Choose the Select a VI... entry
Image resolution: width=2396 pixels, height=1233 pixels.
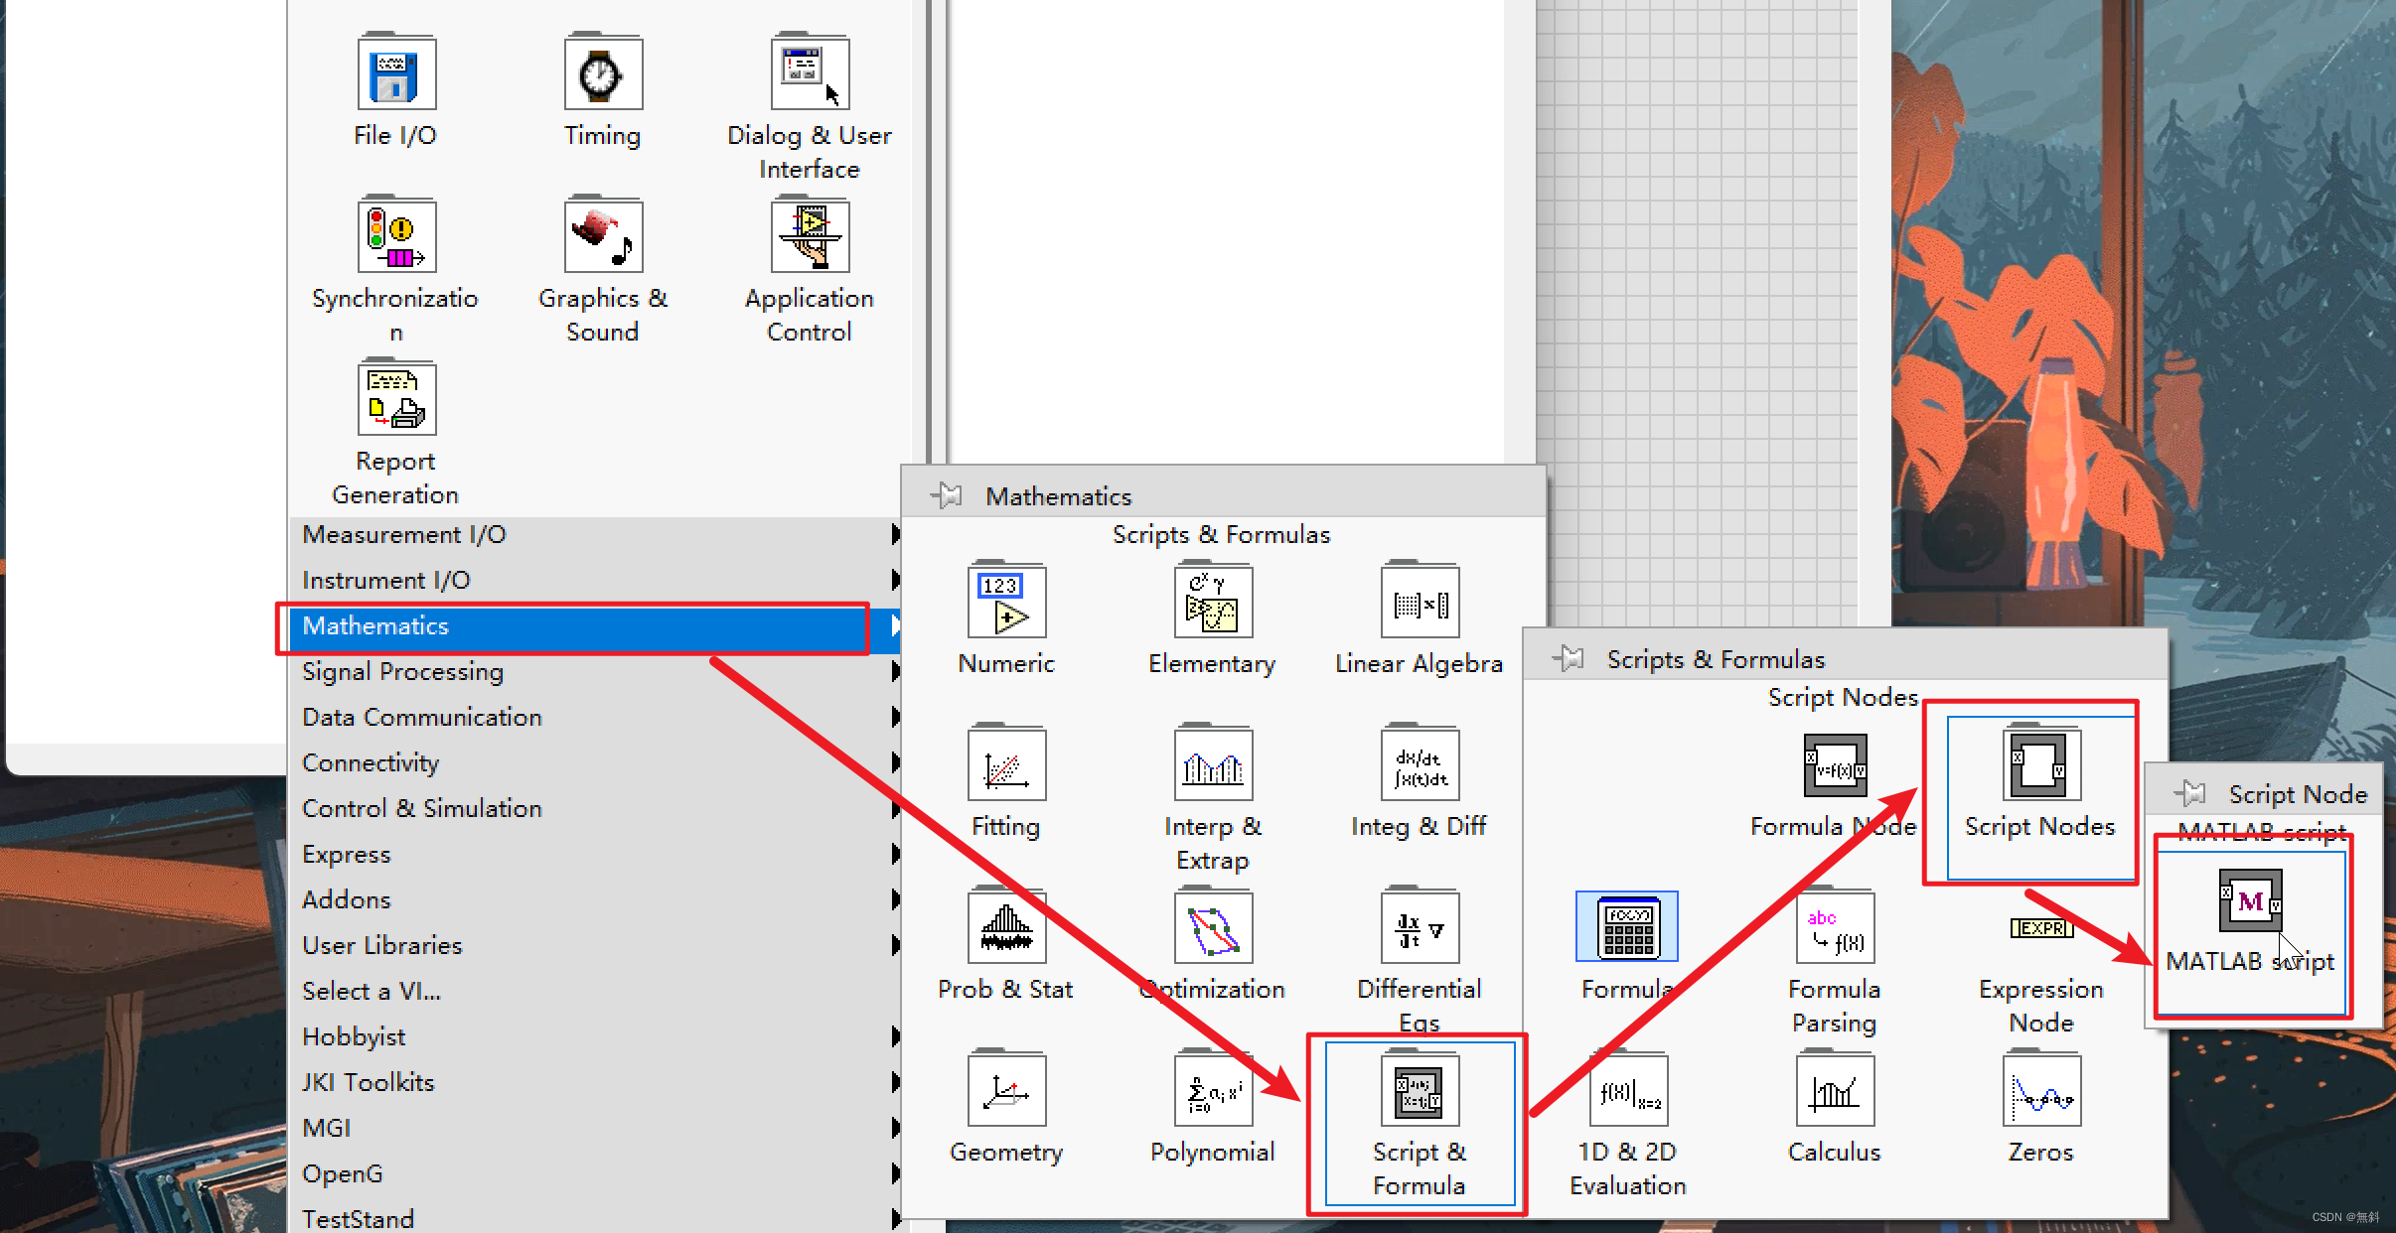click(372, 991)
